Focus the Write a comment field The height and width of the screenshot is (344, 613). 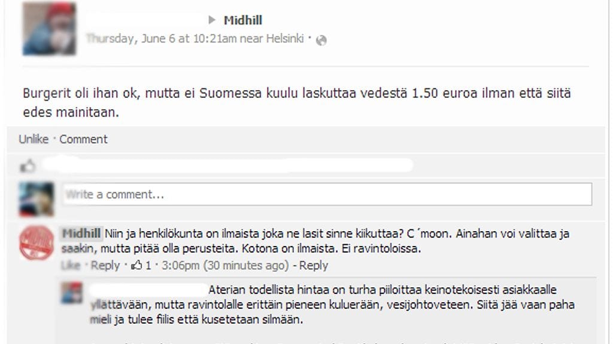[327, 194]
